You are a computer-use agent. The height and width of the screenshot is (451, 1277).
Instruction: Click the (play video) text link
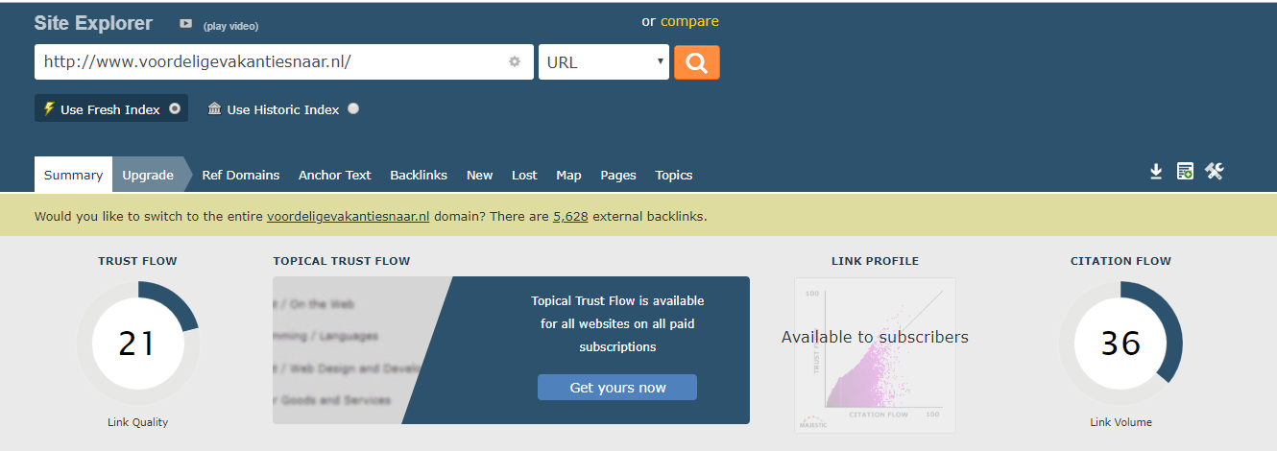click(230, 26)
